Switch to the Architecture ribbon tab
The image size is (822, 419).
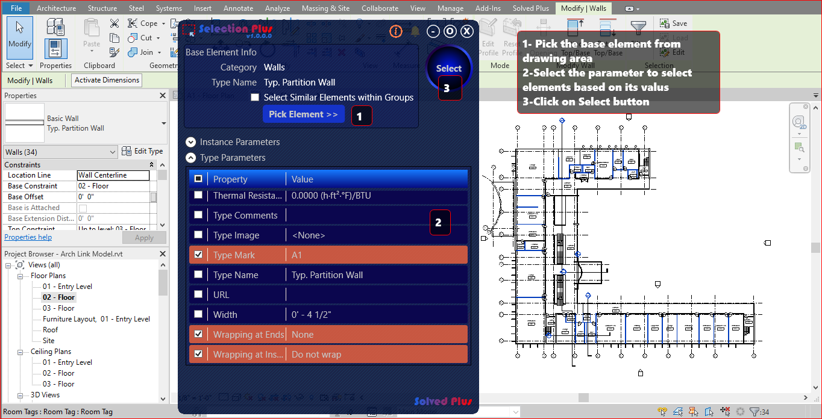point(56,8)
